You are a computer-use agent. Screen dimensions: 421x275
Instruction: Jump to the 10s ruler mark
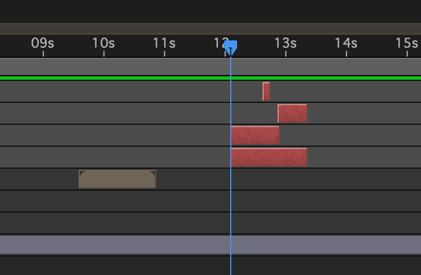[104, 44]
